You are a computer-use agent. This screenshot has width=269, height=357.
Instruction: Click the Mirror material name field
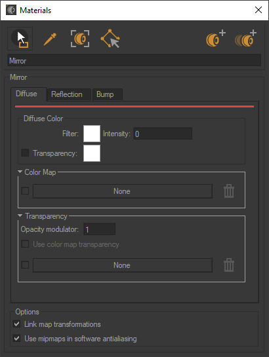point(134,60)
